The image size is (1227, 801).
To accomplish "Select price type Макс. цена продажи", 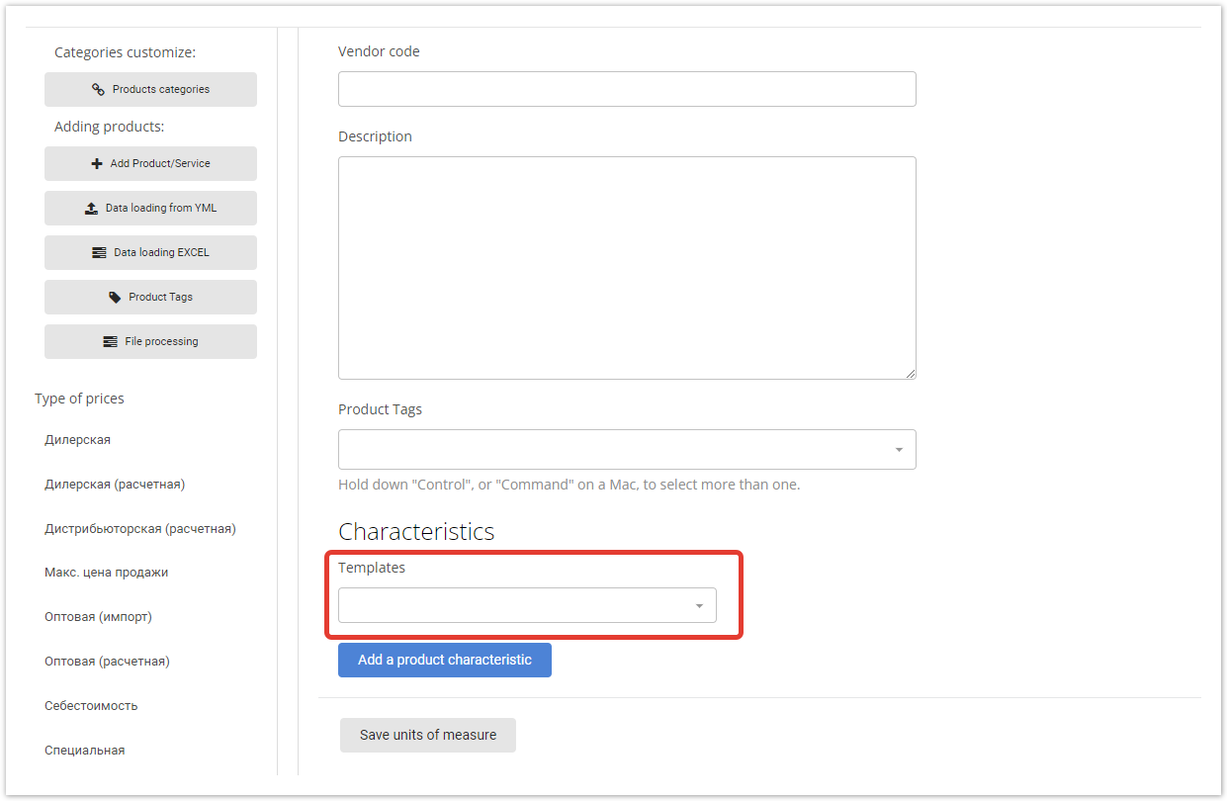I will 107,572.
